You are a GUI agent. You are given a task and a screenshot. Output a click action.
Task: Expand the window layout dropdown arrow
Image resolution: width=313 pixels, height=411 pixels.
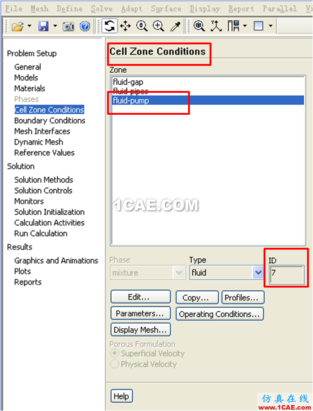coord(245,26)
